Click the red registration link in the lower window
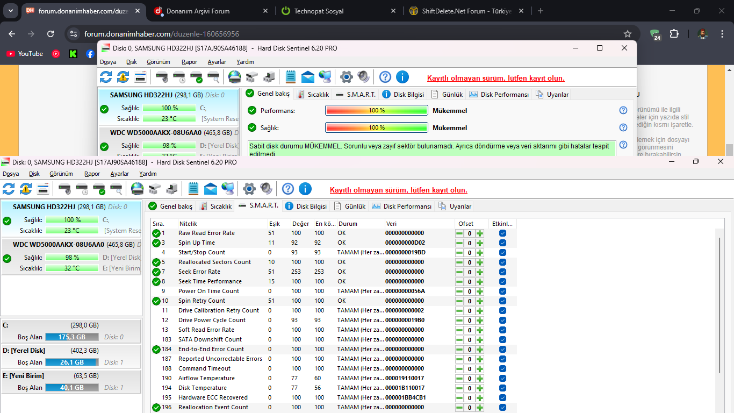 coord(398,190)
